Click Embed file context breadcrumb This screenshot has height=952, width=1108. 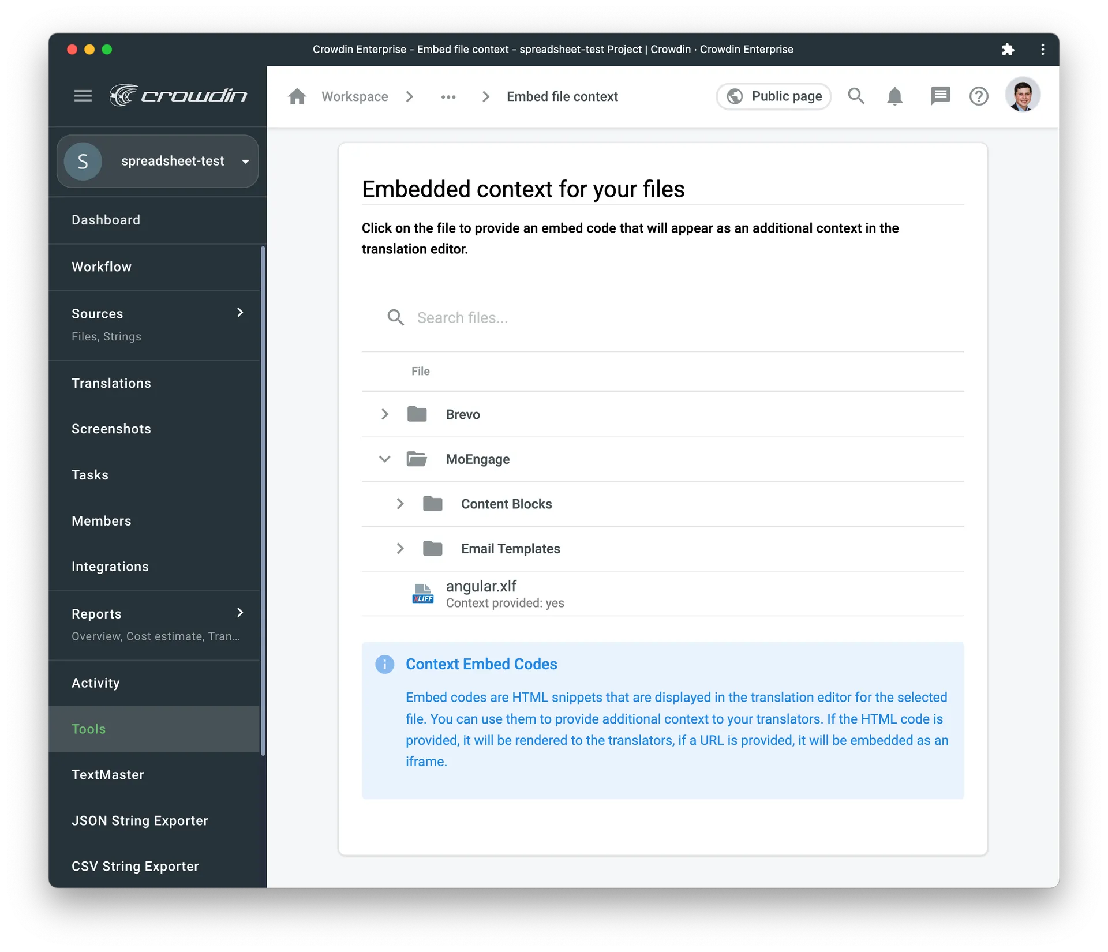click(562, 96)
